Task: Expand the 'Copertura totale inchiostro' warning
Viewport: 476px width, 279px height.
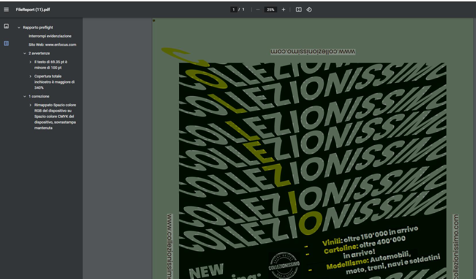Action: [x=30, y=76]
